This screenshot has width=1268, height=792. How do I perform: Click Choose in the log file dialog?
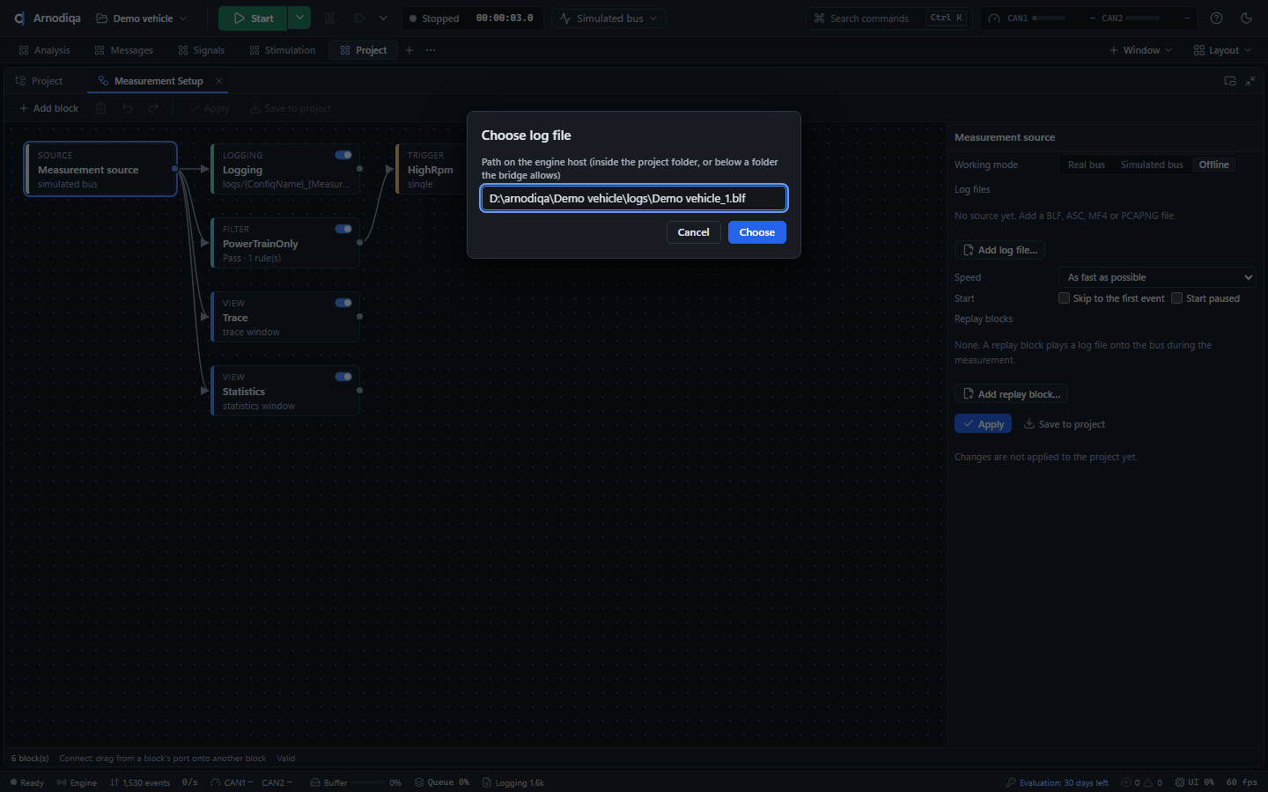(757, 232)
